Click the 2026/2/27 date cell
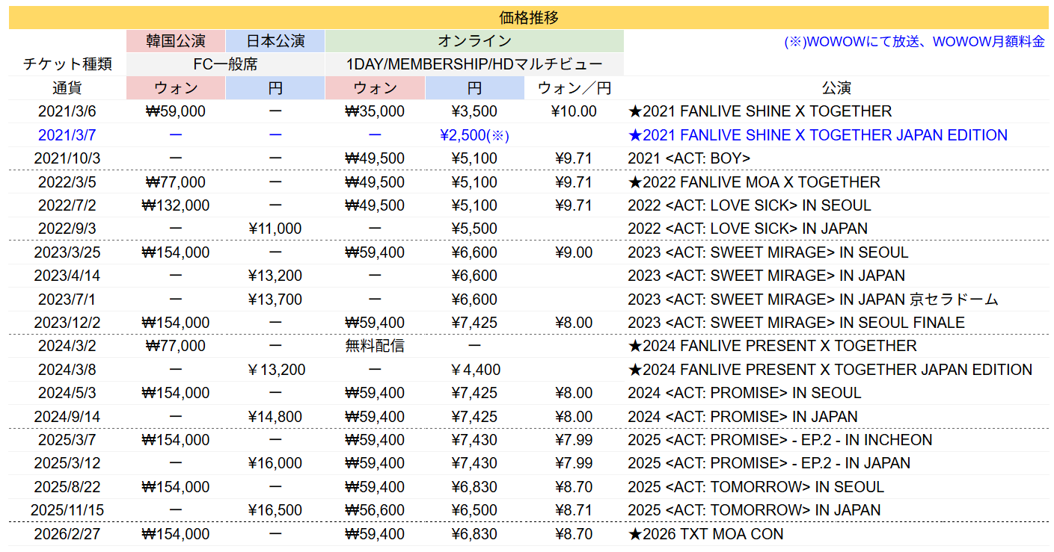1054x552 pixels. (67, 534)
